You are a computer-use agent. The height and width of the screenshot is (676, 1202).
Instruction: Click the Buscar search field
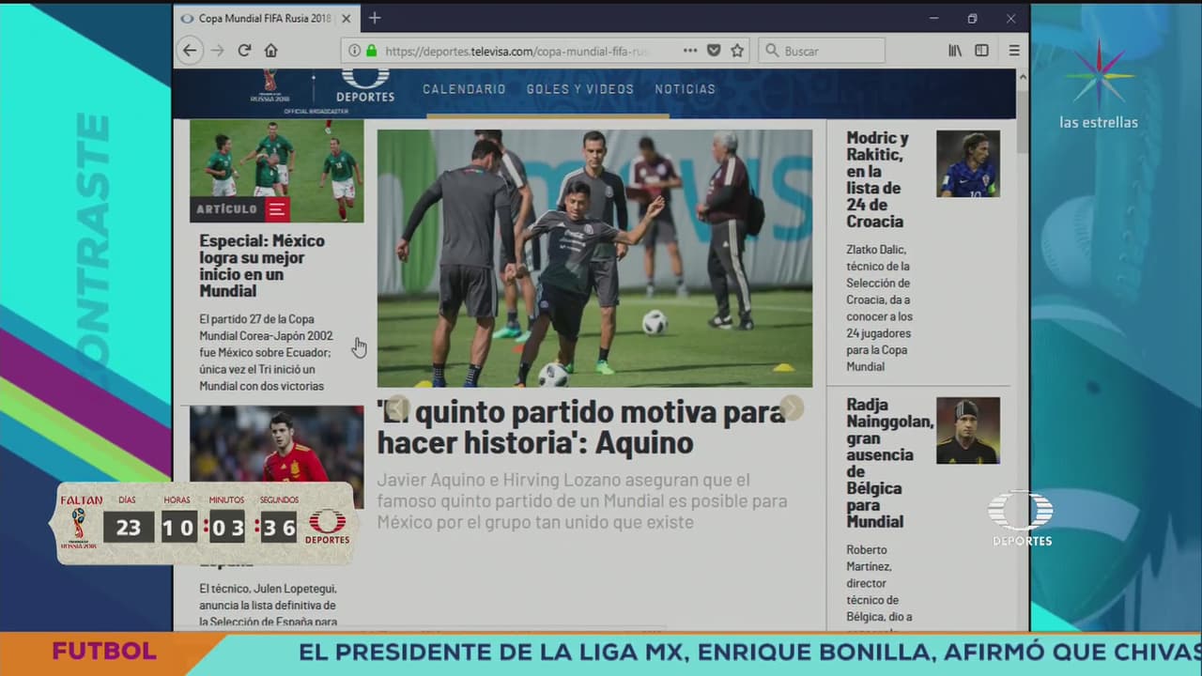click(x=822, y=51)
